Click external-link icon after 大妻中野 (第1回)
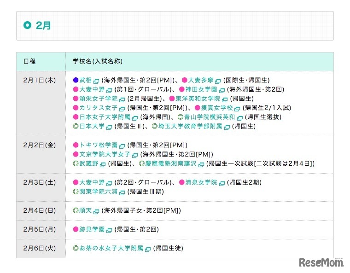The height and width of the screenshot is (273, 350). pyautogui.click(x=109, y=90)
